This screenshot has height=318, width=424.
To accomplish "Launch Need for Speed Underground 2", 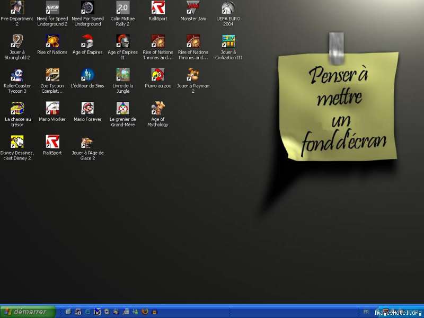I will [x=52, y=8].
